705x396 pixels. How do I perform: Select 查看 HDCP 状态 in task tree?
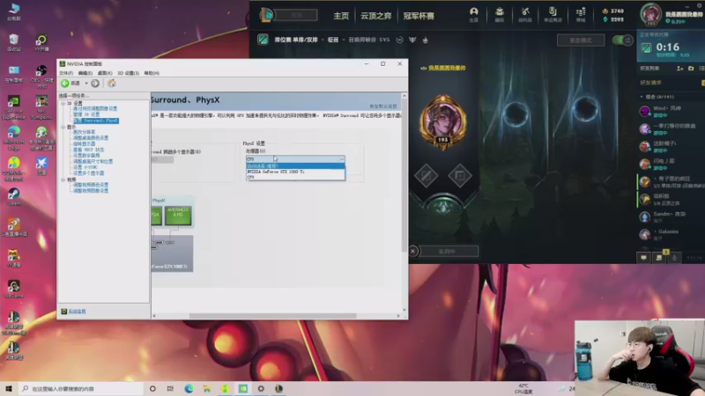[89, 150]
